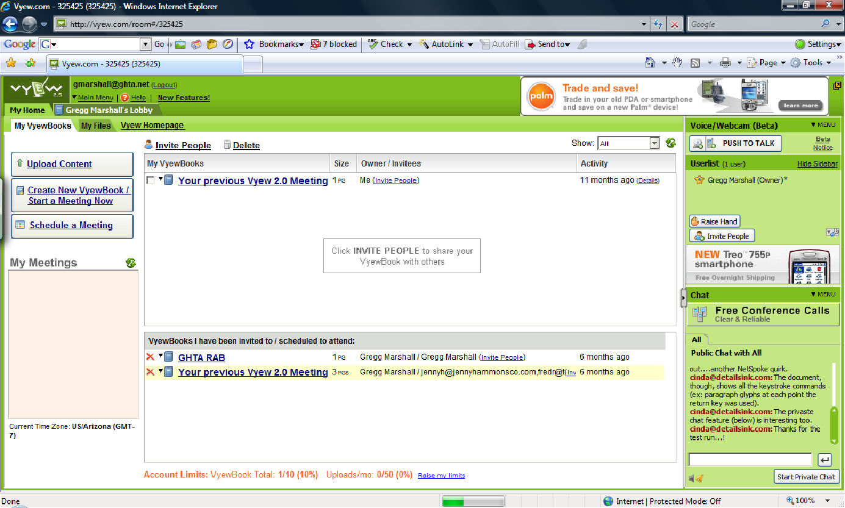Check the box for Your previous Vyew 2.0 Meeting

click(x=151, y=181)
